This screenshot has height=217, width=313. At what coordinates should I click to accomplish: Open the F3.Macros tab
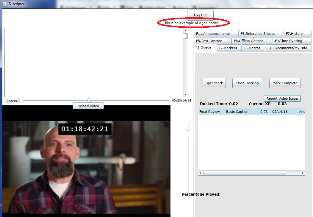coord(253,48)
